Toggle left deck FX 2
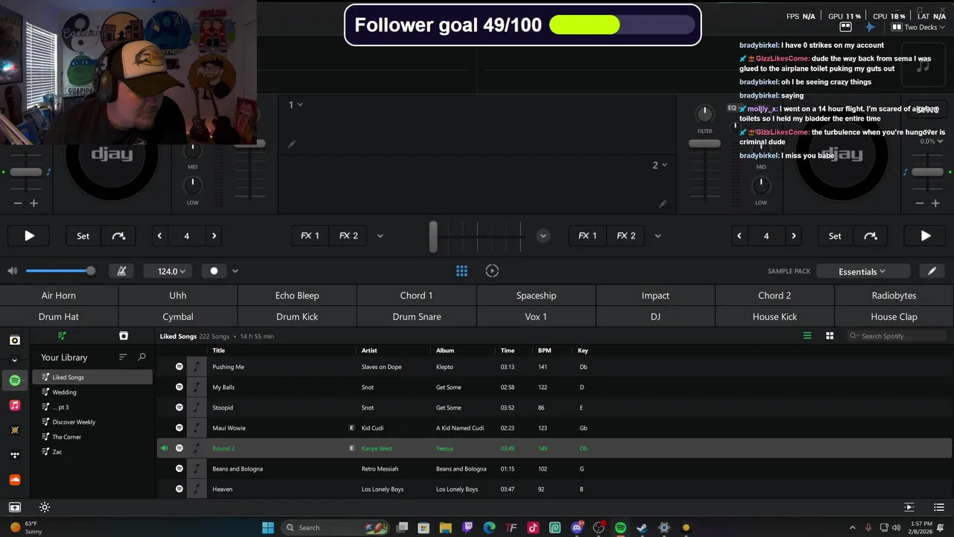 [x=349, y=236]
